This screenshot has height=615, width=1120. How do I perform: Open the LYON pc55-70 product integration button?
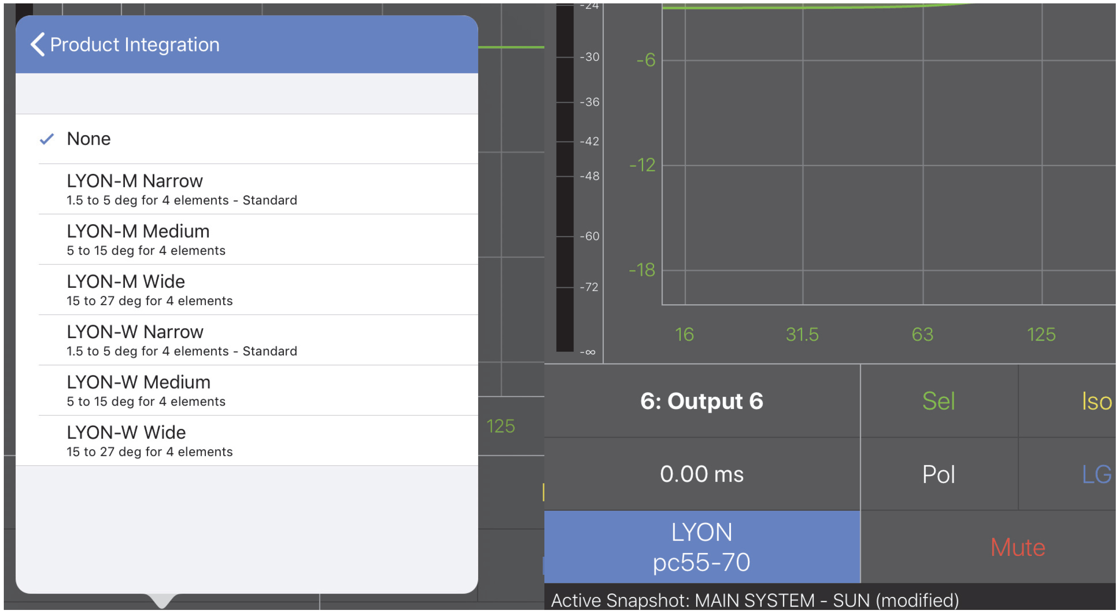[702, 547]
